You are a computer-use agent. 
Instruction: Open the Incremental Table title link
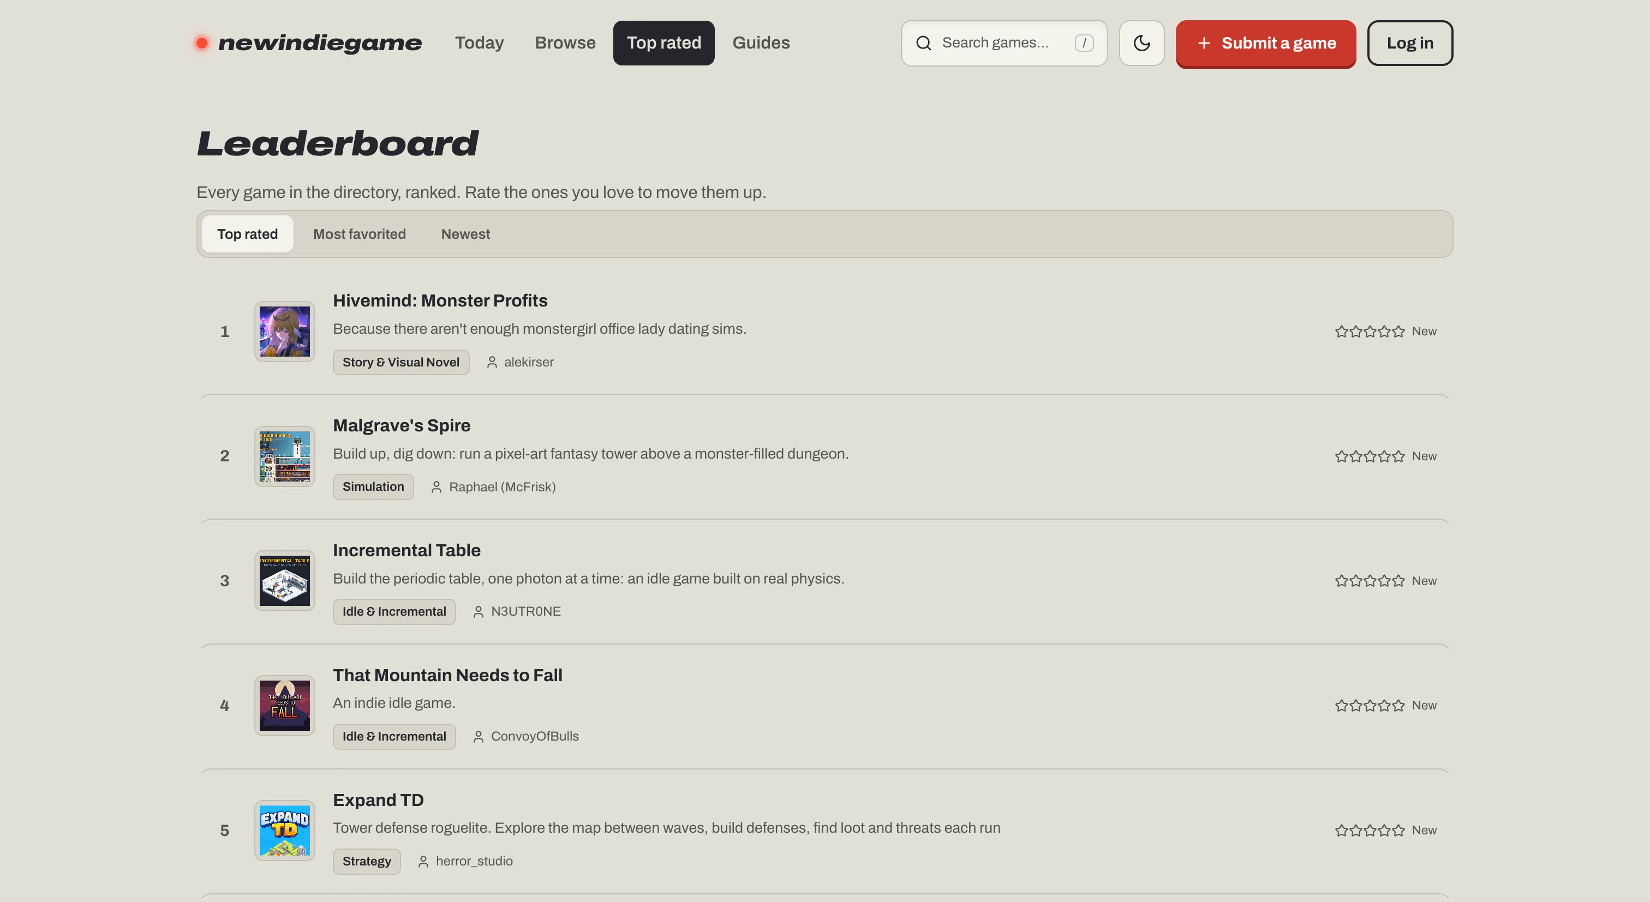click(406, 550)
